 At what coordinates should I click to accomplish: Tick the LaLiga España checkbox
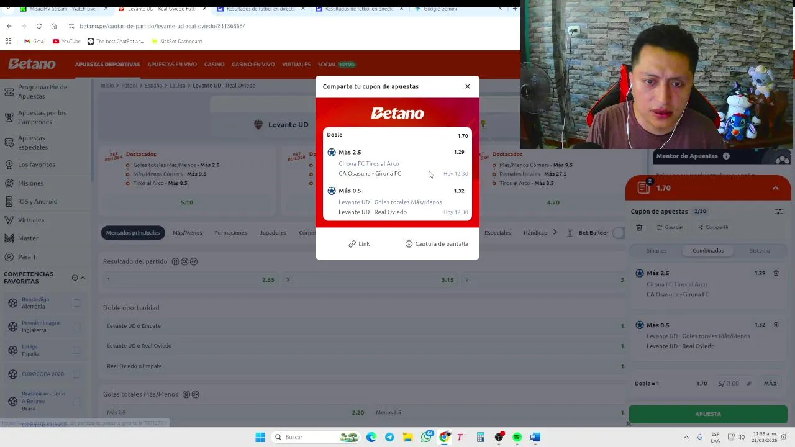(76, 350)
